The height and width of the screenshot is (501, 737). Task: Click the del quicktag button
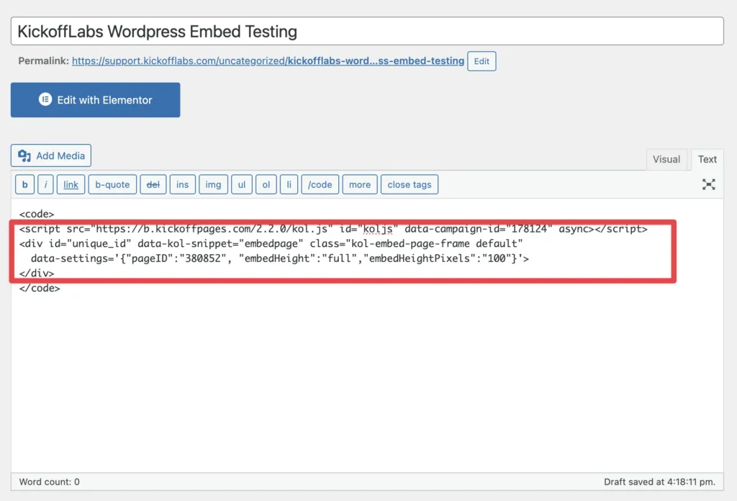coord(153,184)
